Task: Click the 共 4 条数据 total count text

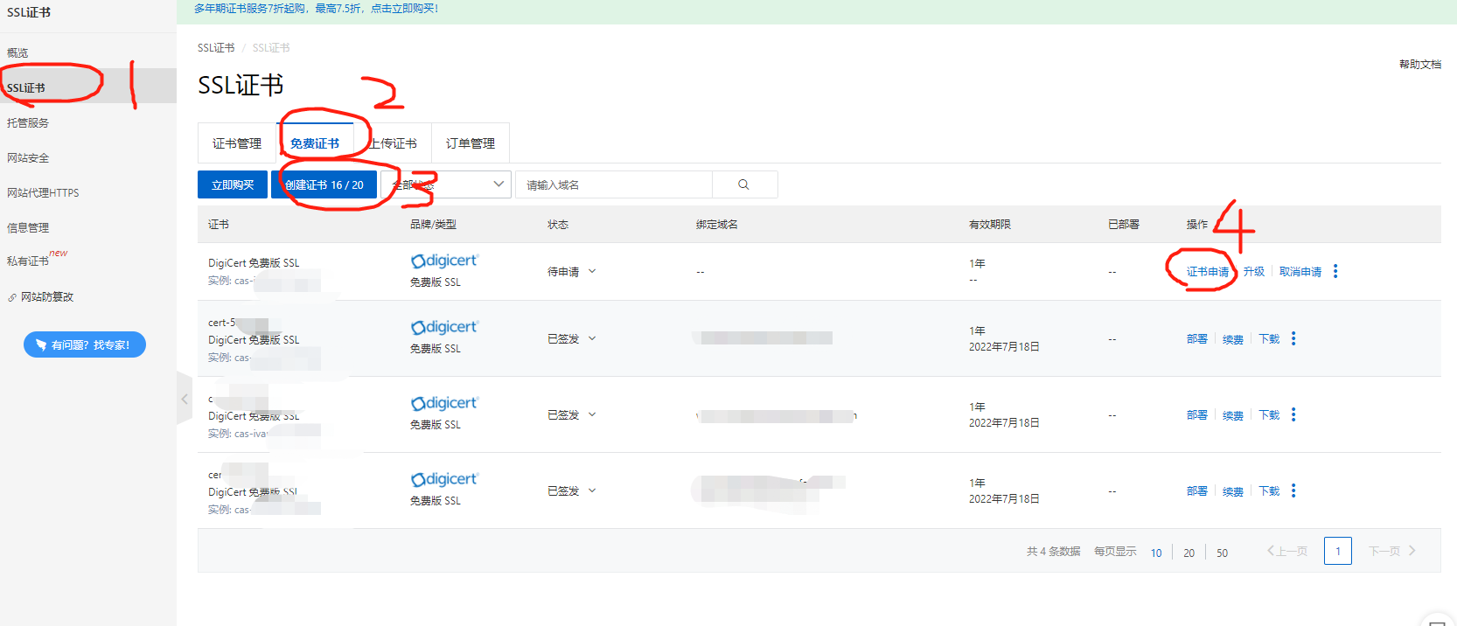Action: tap(1054, 551)
